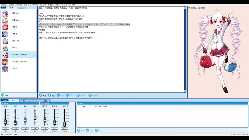
Task: Click text editor scrollbar down arrow
Action: click(185, 91)
